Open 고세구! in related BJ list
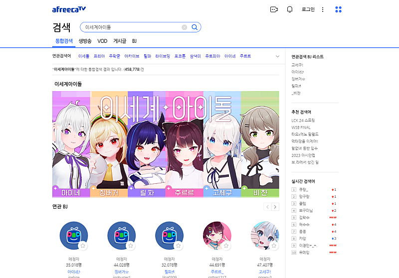The height and width of the screenshot is (278, 399). coord(297,65)
